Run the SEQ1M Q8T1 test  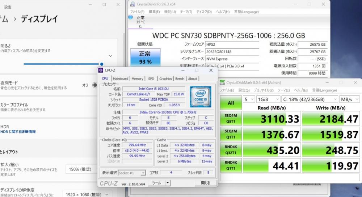231,118
